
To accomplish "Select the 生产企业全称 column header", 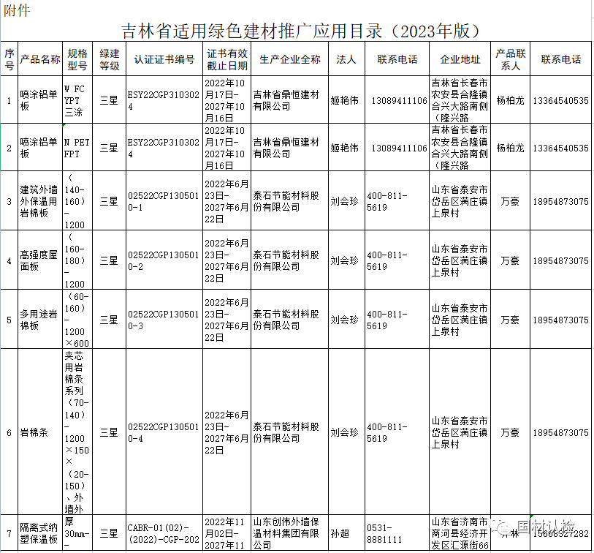I will point(290,59).
